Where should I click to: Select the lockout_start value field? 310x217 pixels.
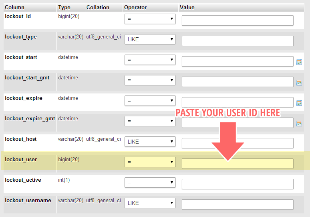click(238, 61)
